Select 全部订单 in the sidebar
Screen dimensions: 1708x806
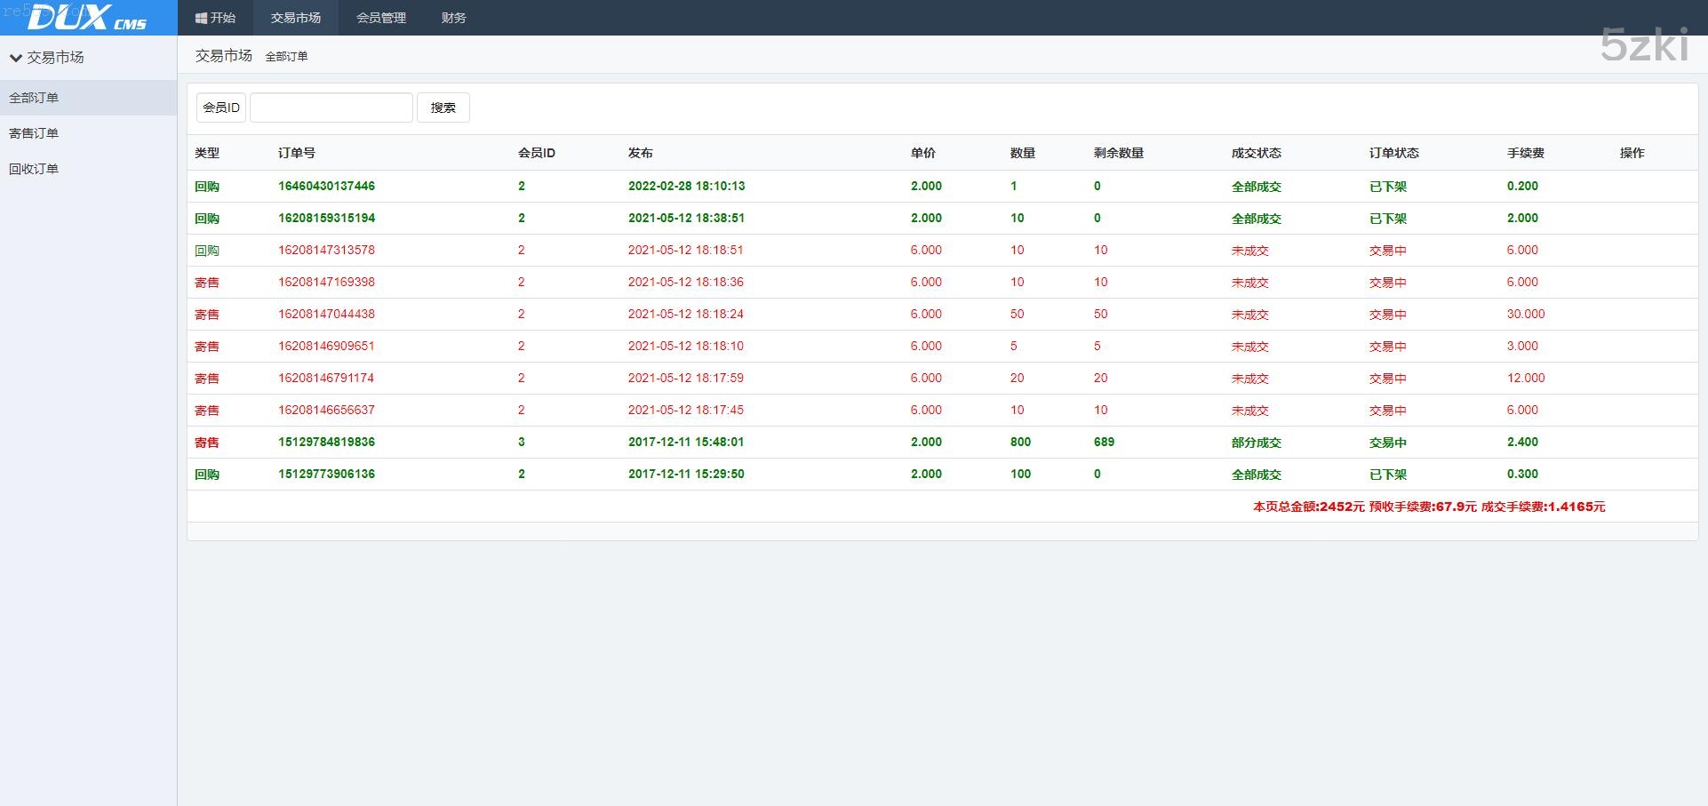(34, 98)
